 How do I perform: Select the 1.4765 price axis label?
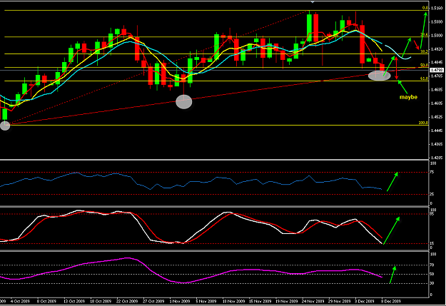437,76
